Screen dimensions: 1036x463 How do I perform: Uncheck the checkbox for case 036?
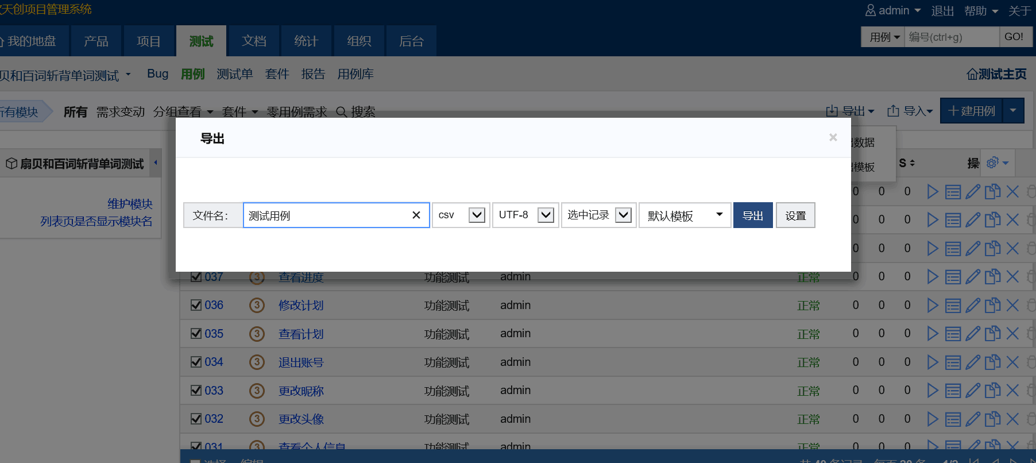coord(196,305)
